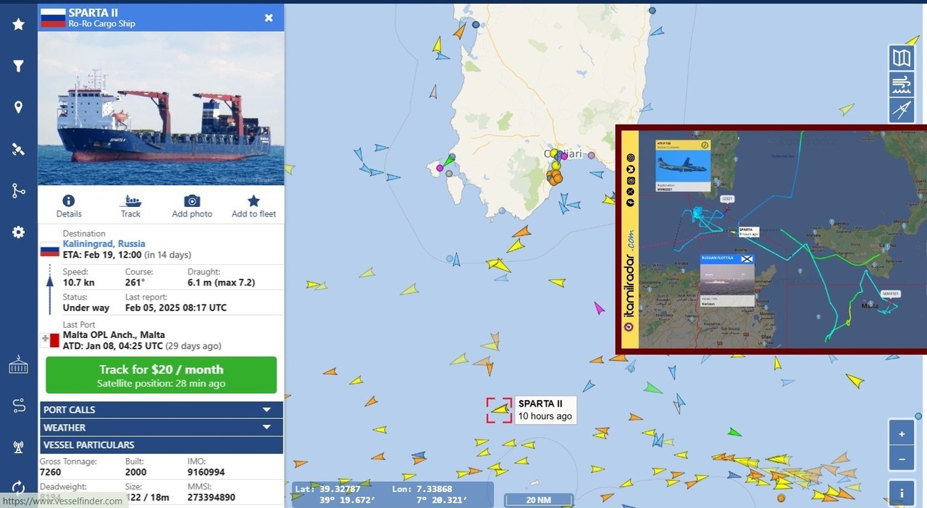Click the Track for $20 / month button
This screenshot has width=927, height=508.
click(161, 375)
